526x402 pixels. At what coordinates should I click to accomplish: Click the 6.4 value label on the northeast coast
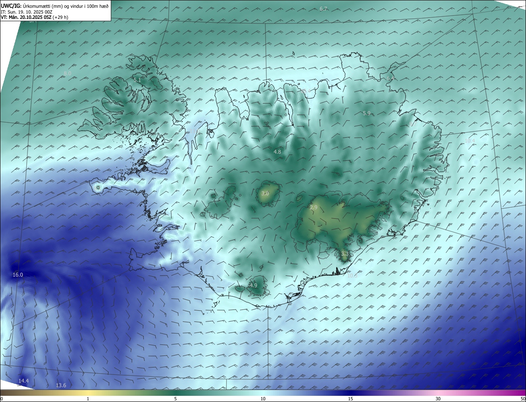(390, 78)
